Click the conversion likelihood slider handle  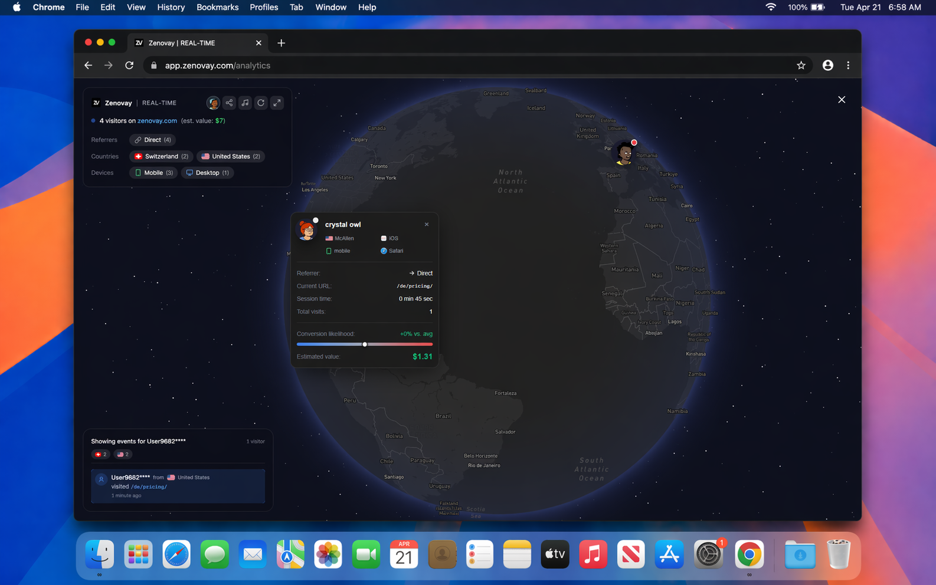tap(365, 344)
